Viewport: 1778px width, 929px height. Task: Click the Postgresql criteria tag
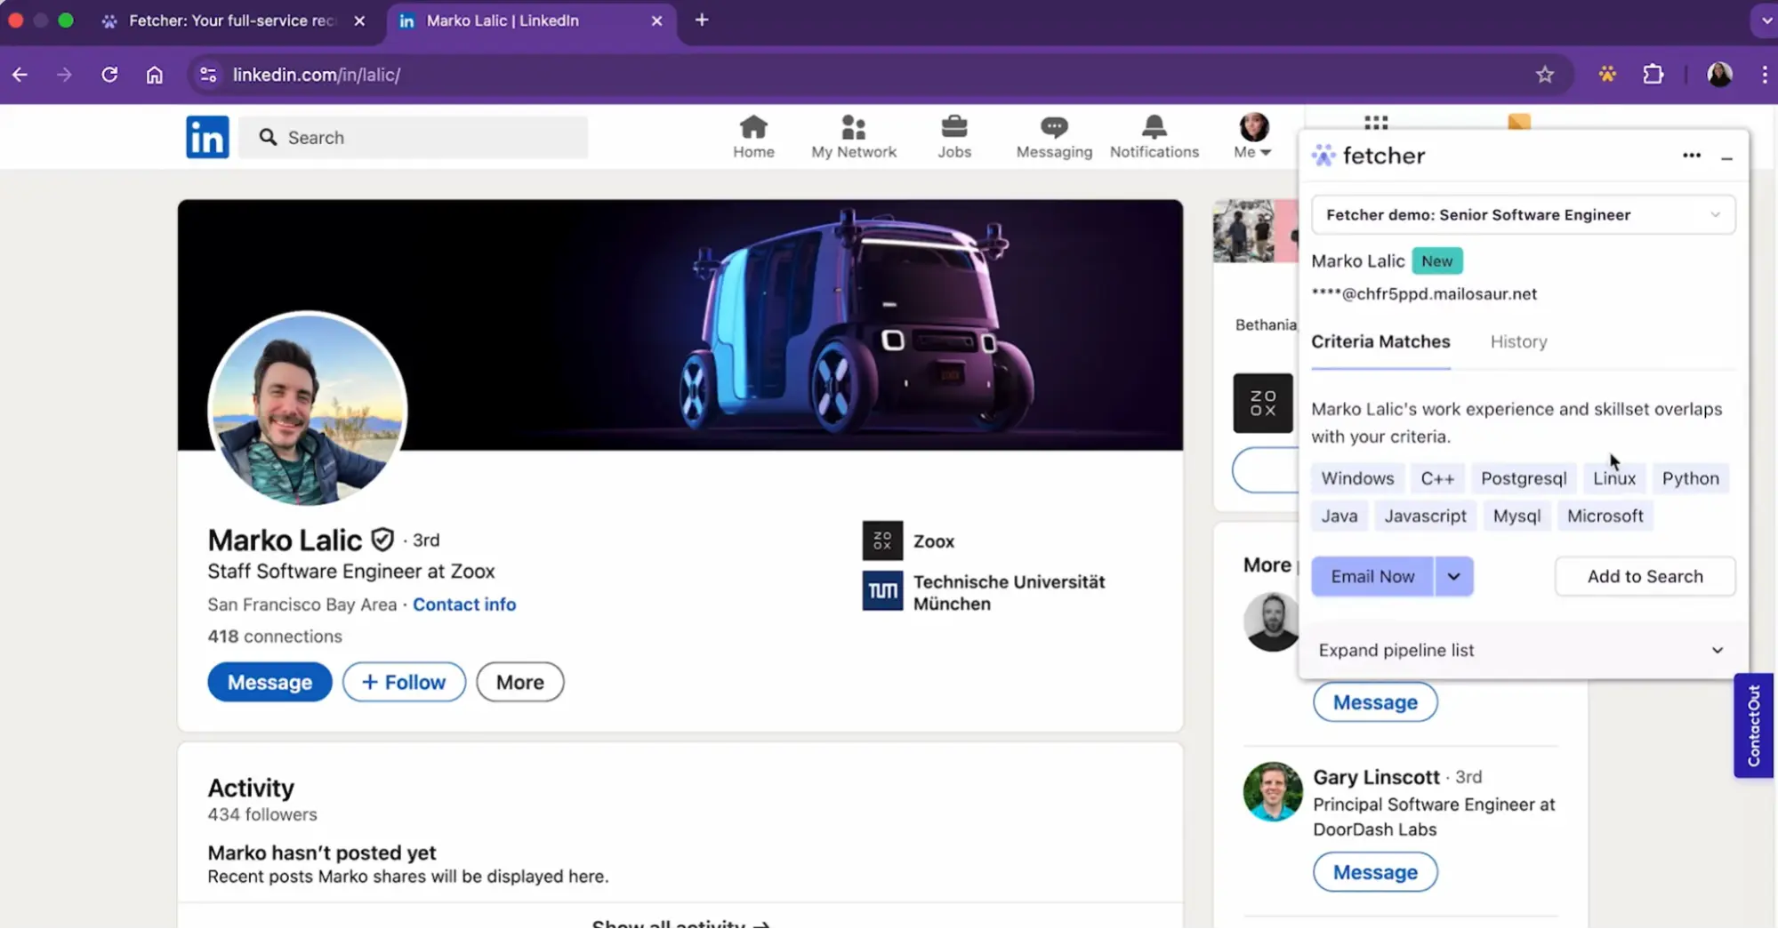click(1524, 478)
